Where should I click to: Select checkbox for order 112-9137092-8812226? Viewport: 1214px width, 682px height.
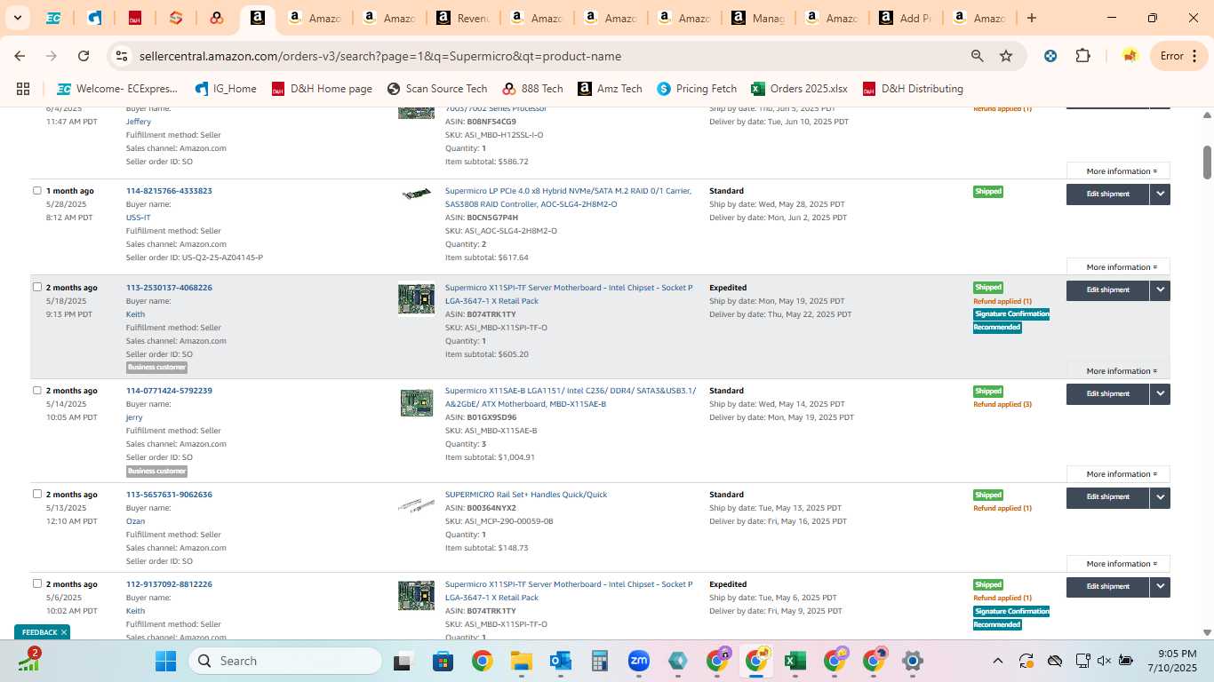tap(37, 583)
